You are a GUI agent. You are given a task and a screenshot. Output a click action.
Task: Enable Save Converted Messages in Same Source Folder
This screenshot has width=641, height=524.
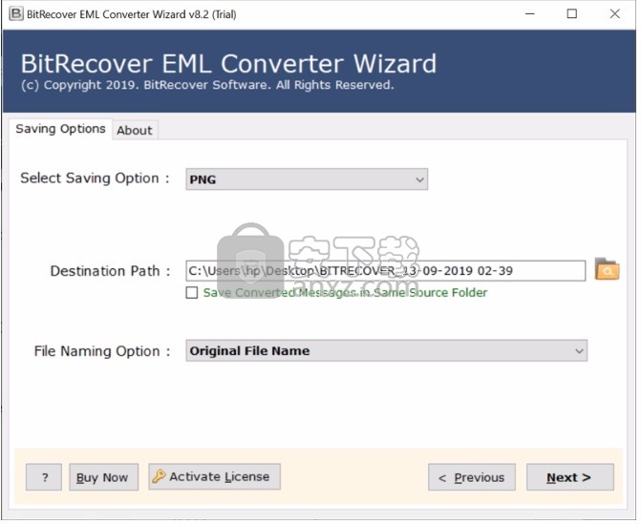[x=193, y=295]
